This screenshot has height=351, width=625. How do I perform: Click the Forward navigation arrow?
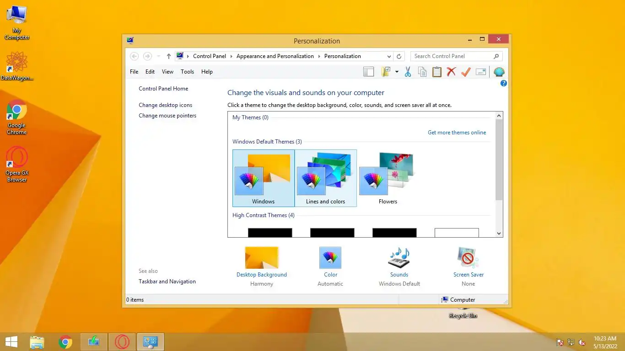pyautogui.click(x=147, y=56)
